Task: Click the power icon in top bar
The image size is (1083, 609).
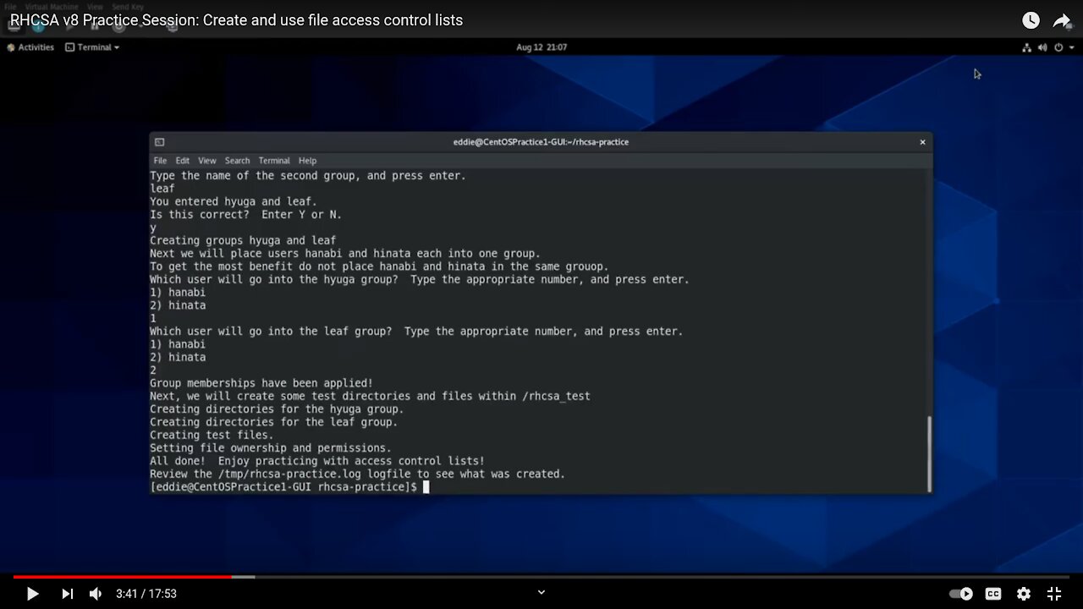Action: [x=1058, y=47]
